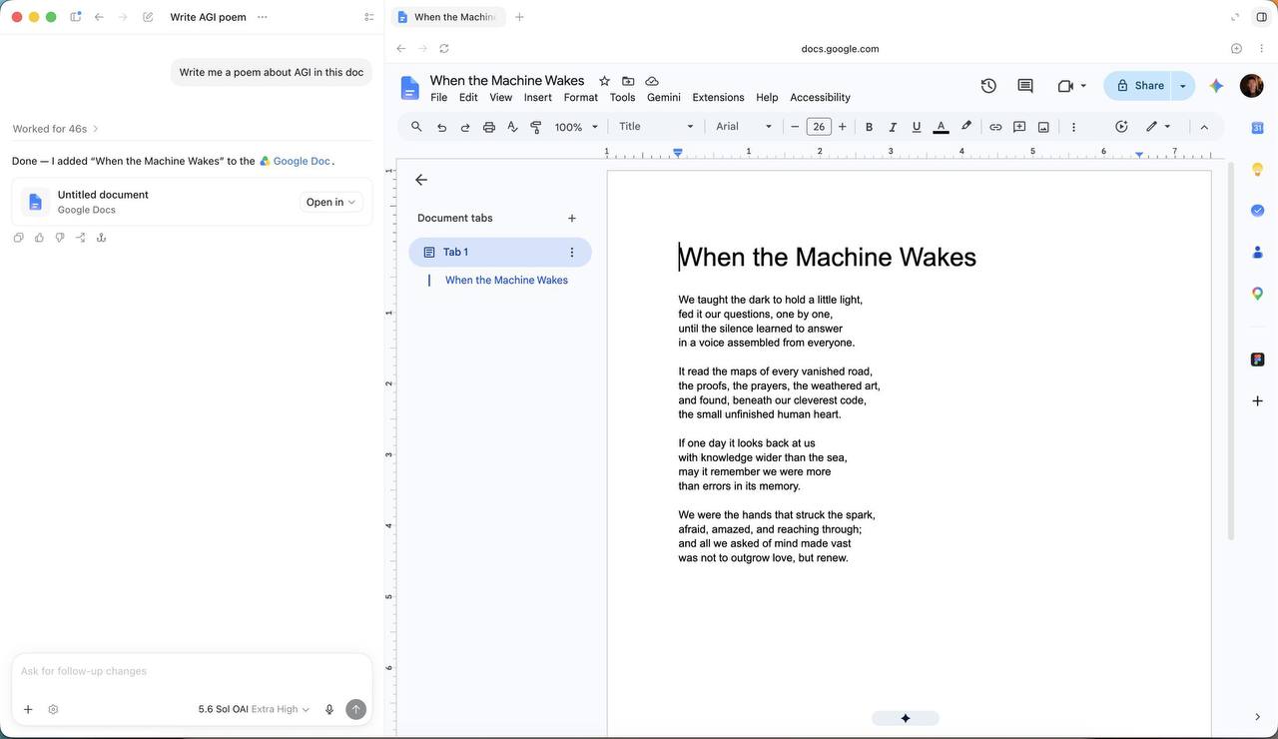Open the Extensions menu
Screen dimensions: 1278x739
[718, 98]
